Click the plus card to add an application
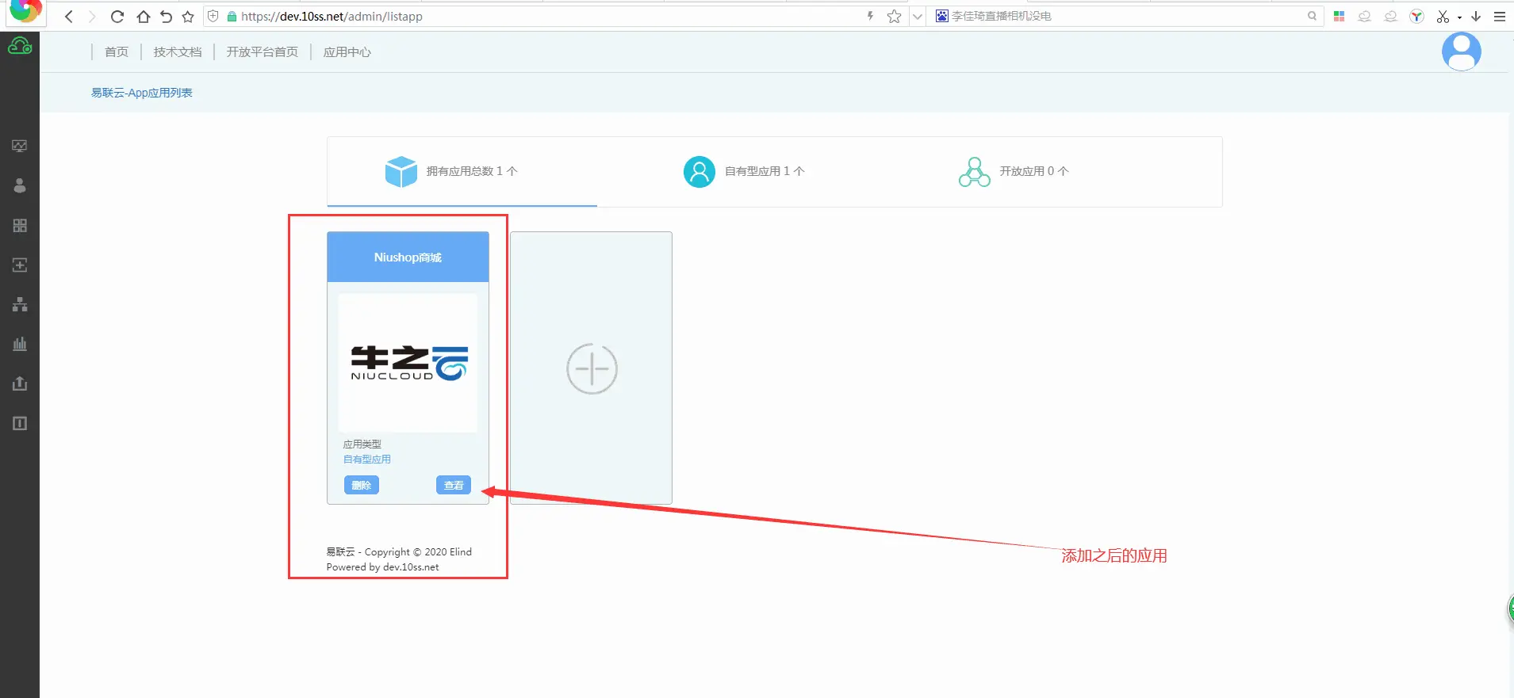 coord(592,368)
